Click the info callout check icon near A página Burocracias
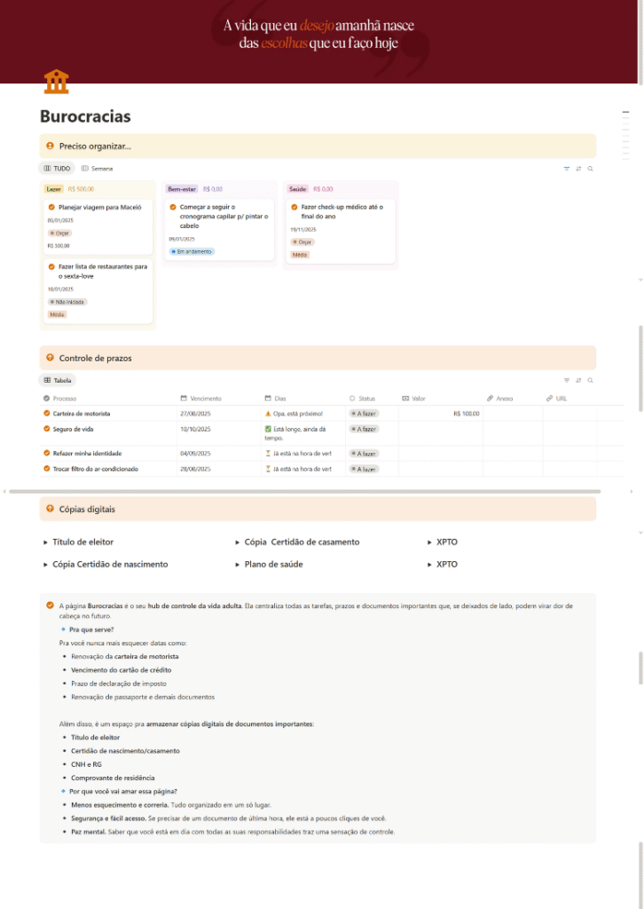Screen dimensions: 644x909 pos(51,605)
